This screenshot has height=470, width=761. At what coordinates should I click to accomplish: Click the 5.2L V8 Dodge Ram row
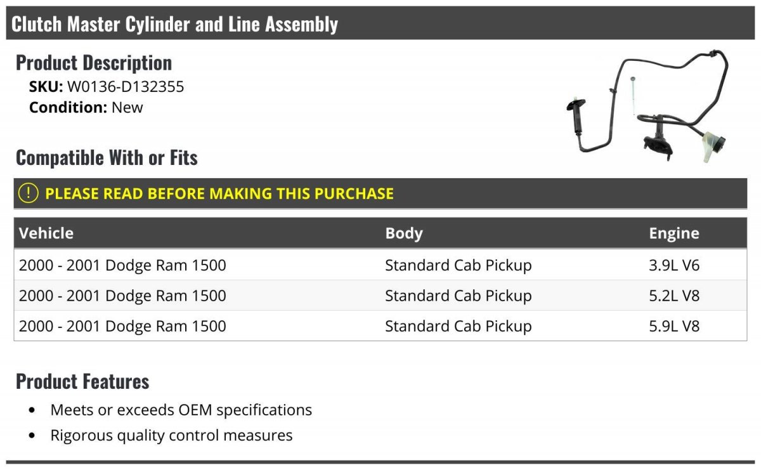point(380,295)
